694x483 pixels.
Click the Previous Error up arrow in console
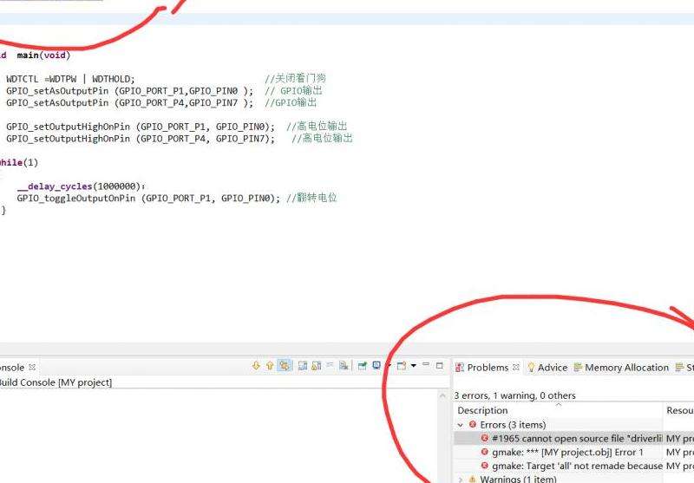(270, 366)
